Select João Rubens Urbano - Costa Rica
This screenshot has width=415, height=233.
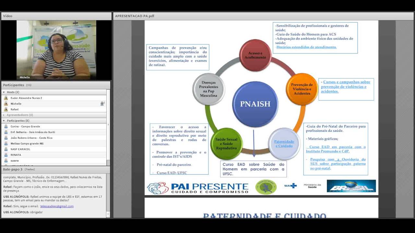pyautogui.click(x=54, y=138)
